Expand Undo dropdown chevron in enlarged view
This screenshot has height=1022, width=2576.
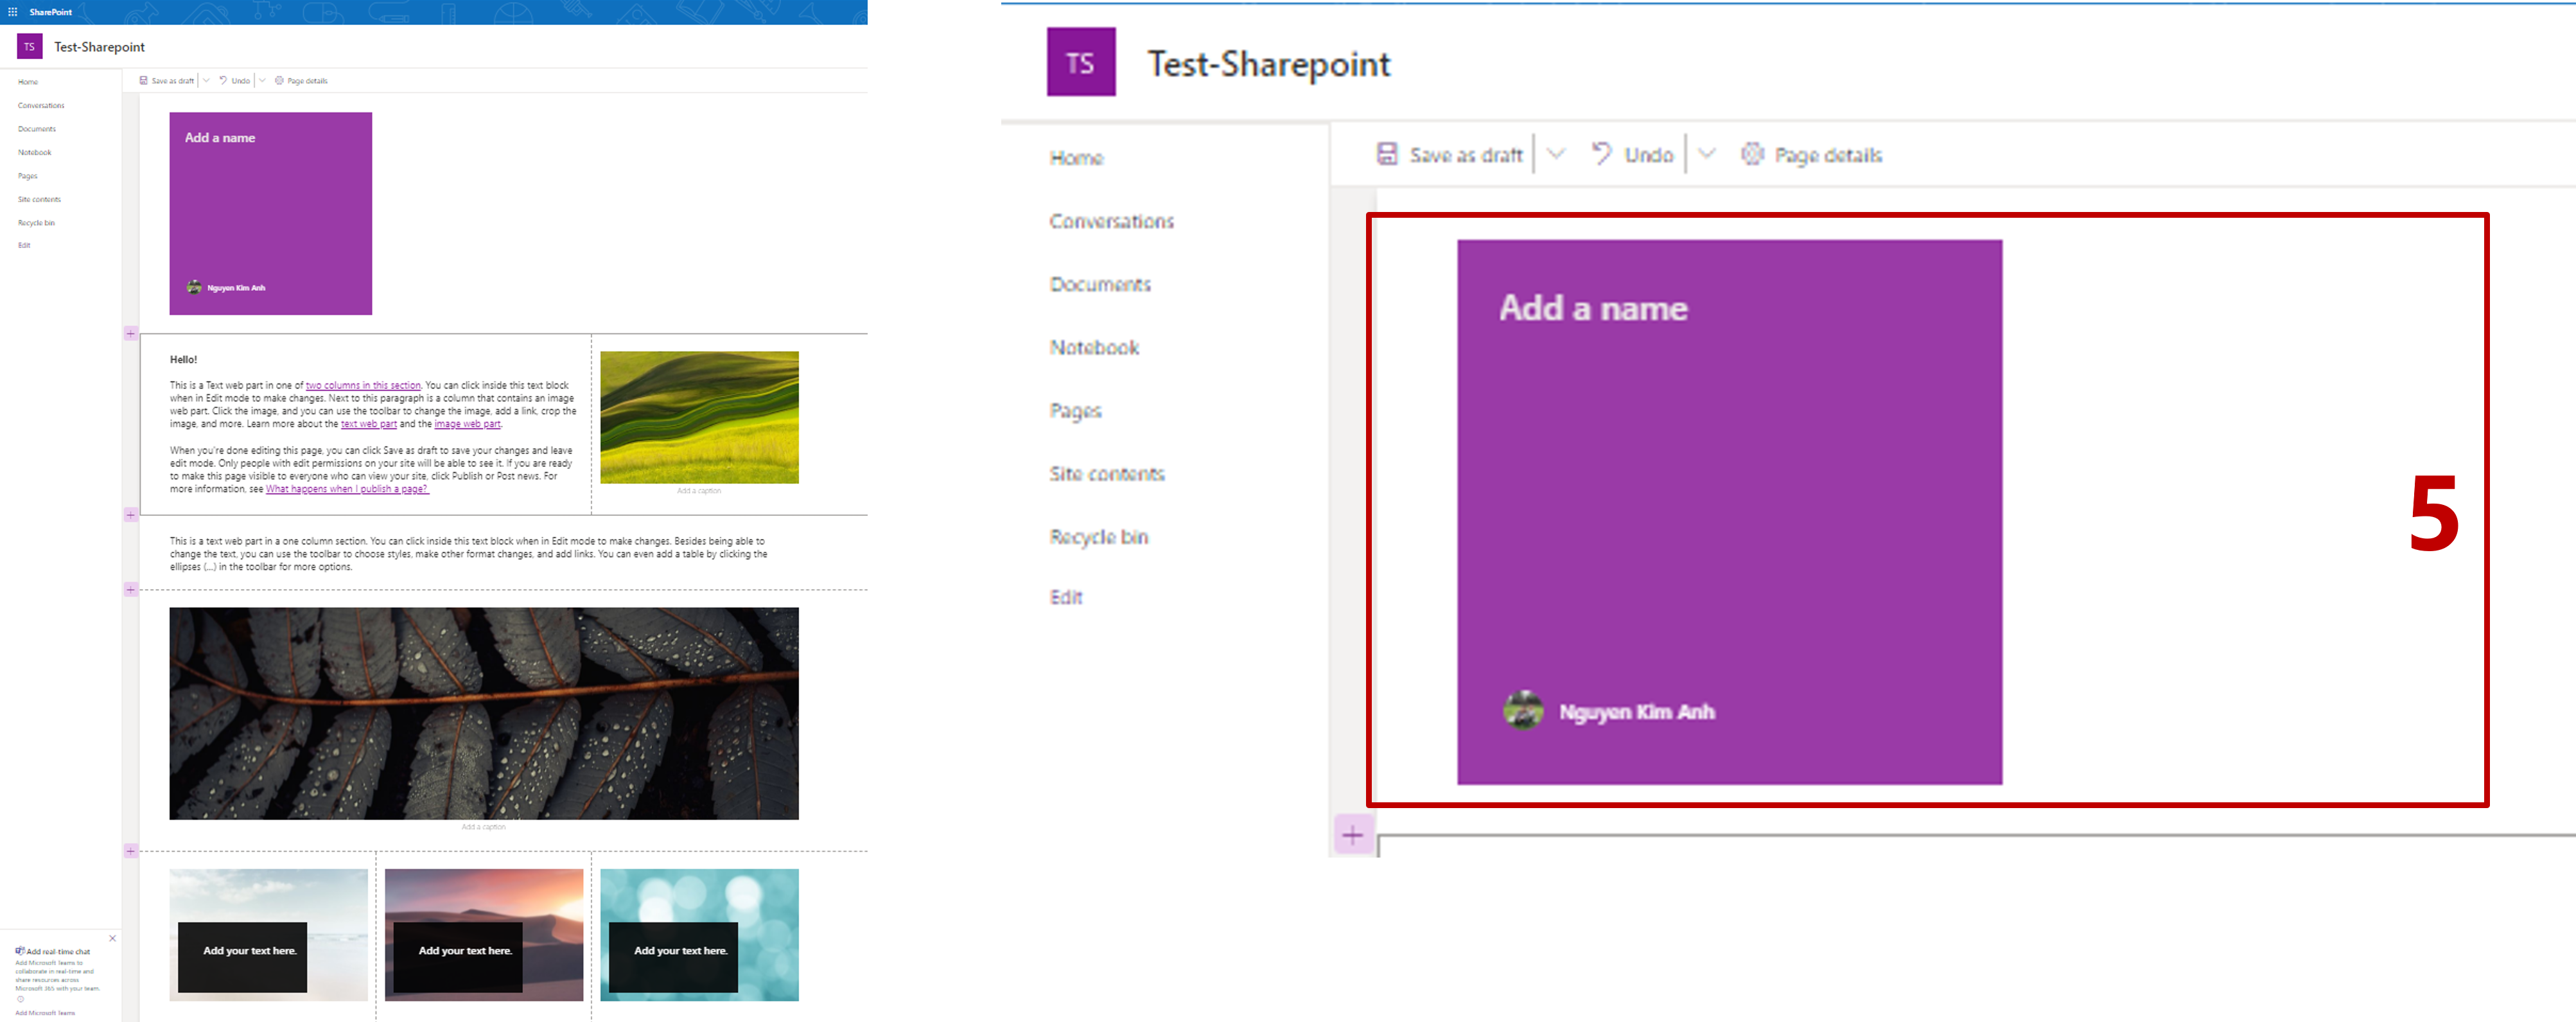[1707, 154]
